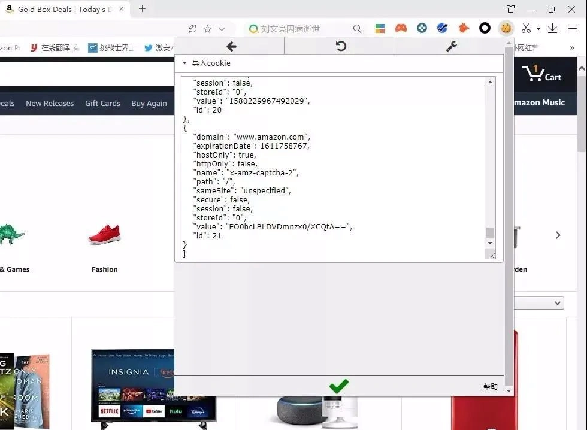Confirm import with the green checkmark
The image size is (587, 430).
click(x=338, y=386)
